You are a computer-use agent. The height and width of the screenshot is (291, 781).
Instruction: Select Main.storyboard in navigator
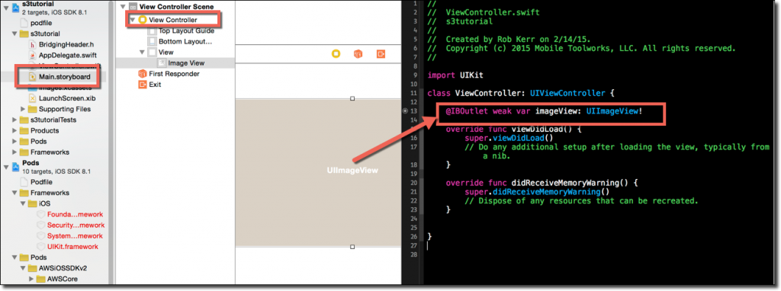(x=64, y=77)
